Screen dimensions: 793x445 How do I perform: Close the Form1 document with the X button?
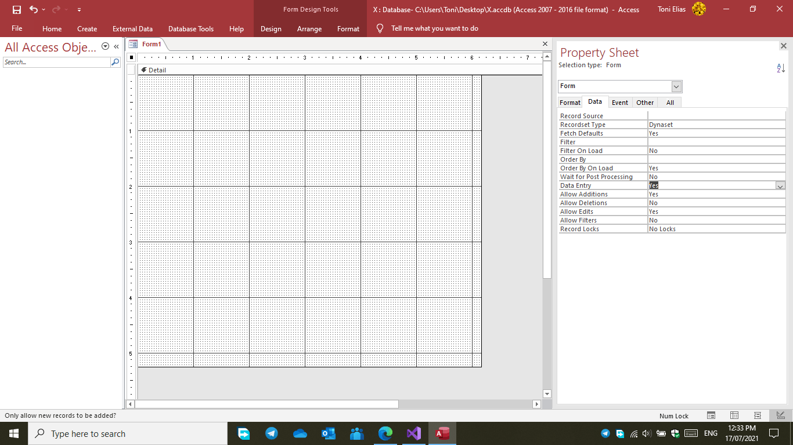click(545, 44)
